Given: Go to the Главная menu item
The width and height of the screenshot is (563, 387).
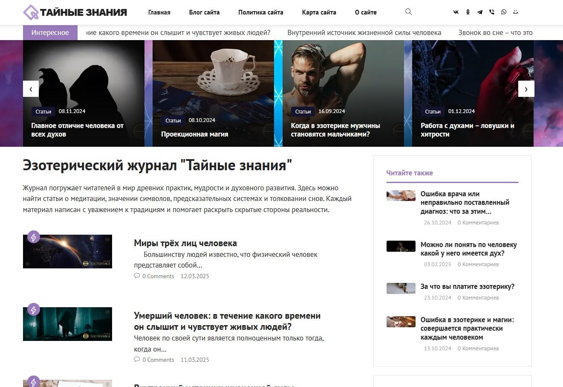Looking at the screenshot, I should (159, 12).
